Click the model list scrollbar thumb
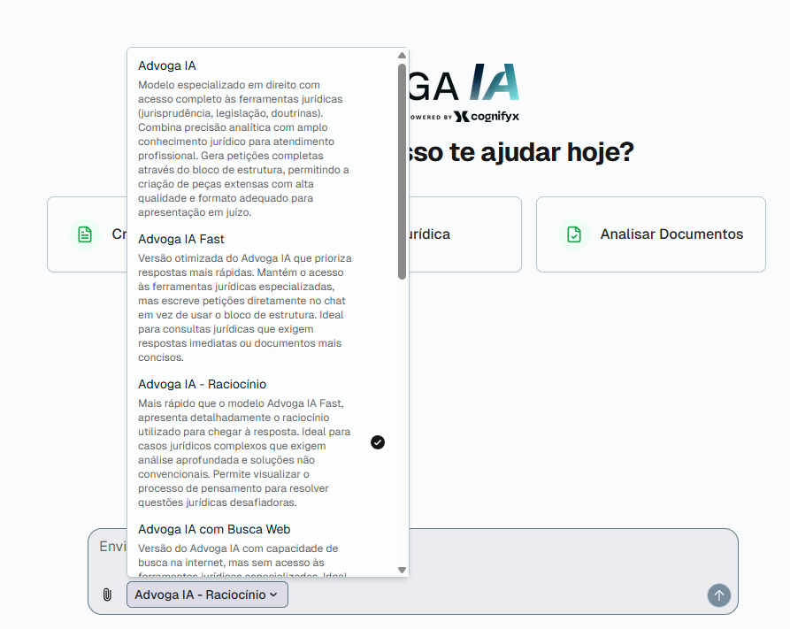This screenshot has height=629, width=790. coord(402,172)
